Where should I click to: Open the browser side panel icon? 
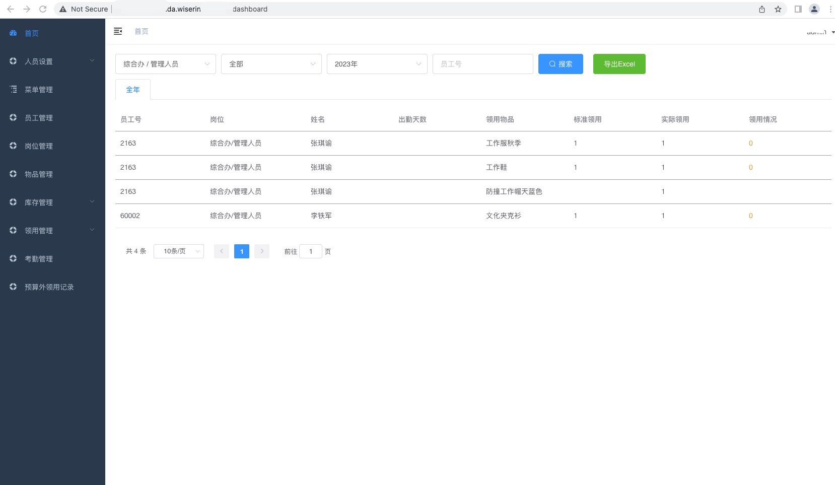pos(798,9)
